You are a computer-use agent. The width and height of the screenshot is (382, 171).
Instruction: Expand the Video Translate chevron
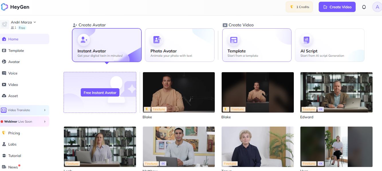(45, 110)
